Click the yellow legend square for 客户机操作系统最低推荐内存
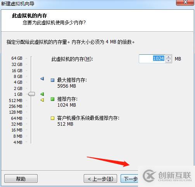The image size is (195, 187). (x=52, y=118)
